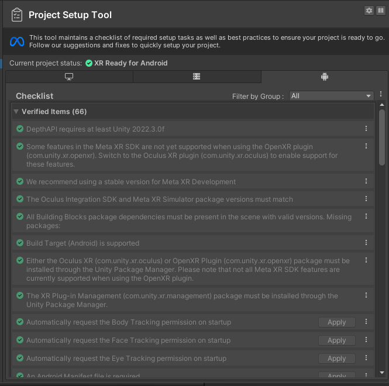Collapse the Verified Items section
The height and width of the screenshot is (386, 389).
tap(16, 111)
